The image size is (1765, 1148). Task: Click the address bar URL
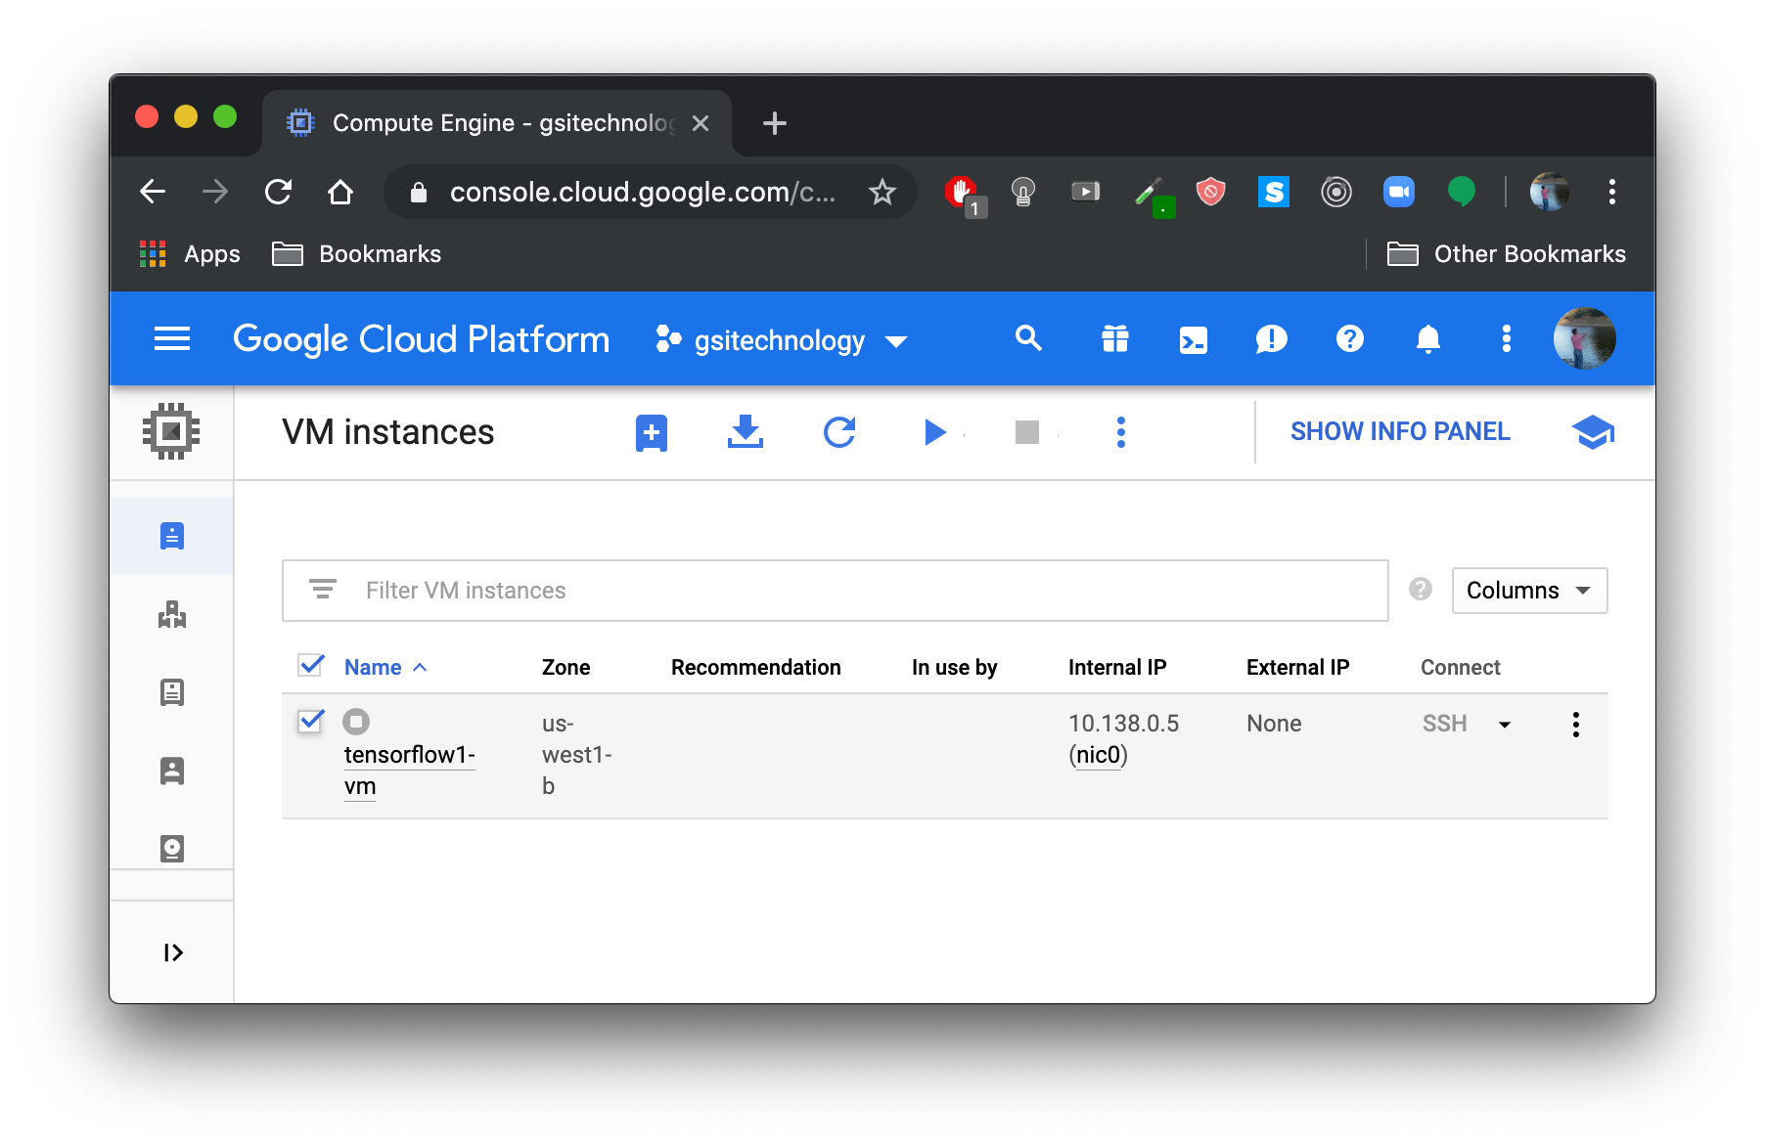point(643,192)
